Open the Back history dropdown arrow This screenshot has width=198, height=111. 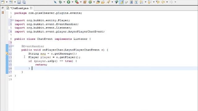click(167, 2)
